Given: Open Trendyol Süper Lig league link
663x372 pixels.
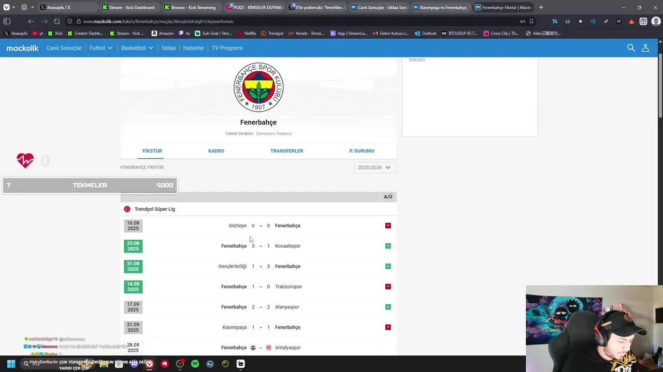Looking at the screenshot, I should click(x=155, y=209).
